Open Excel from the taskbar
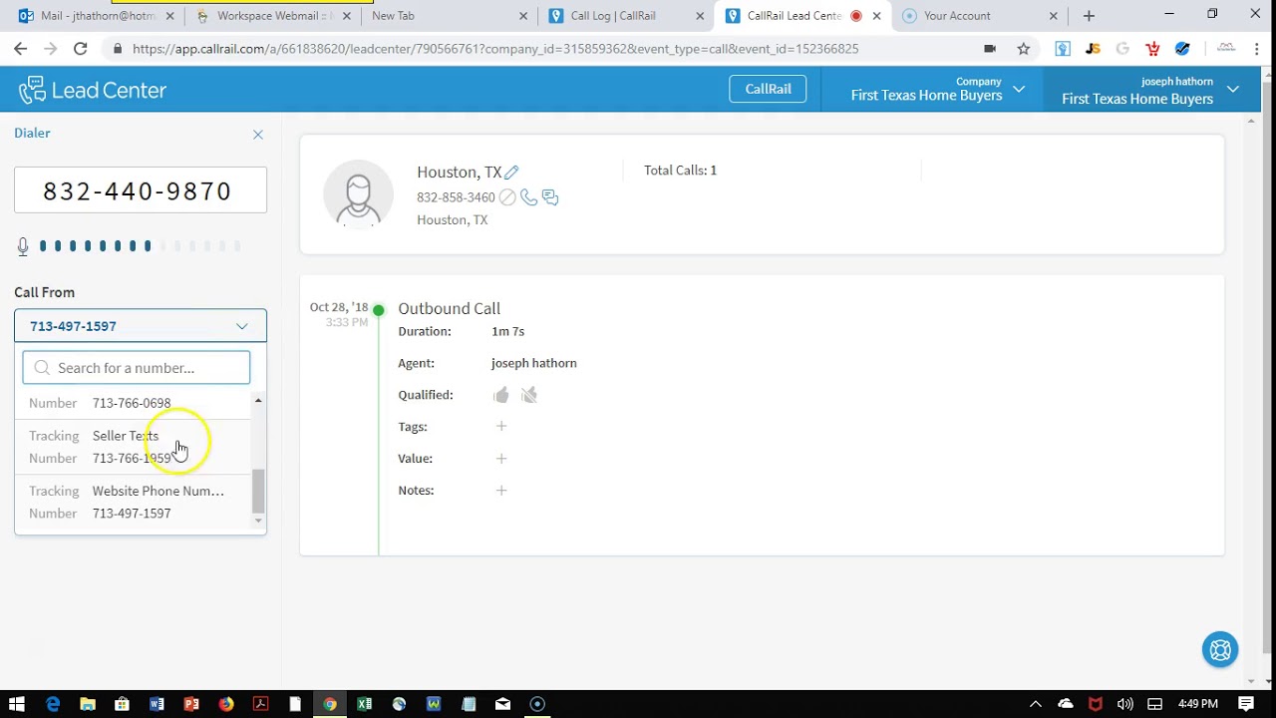1276x718 pixels. click(x=365, y=704)
